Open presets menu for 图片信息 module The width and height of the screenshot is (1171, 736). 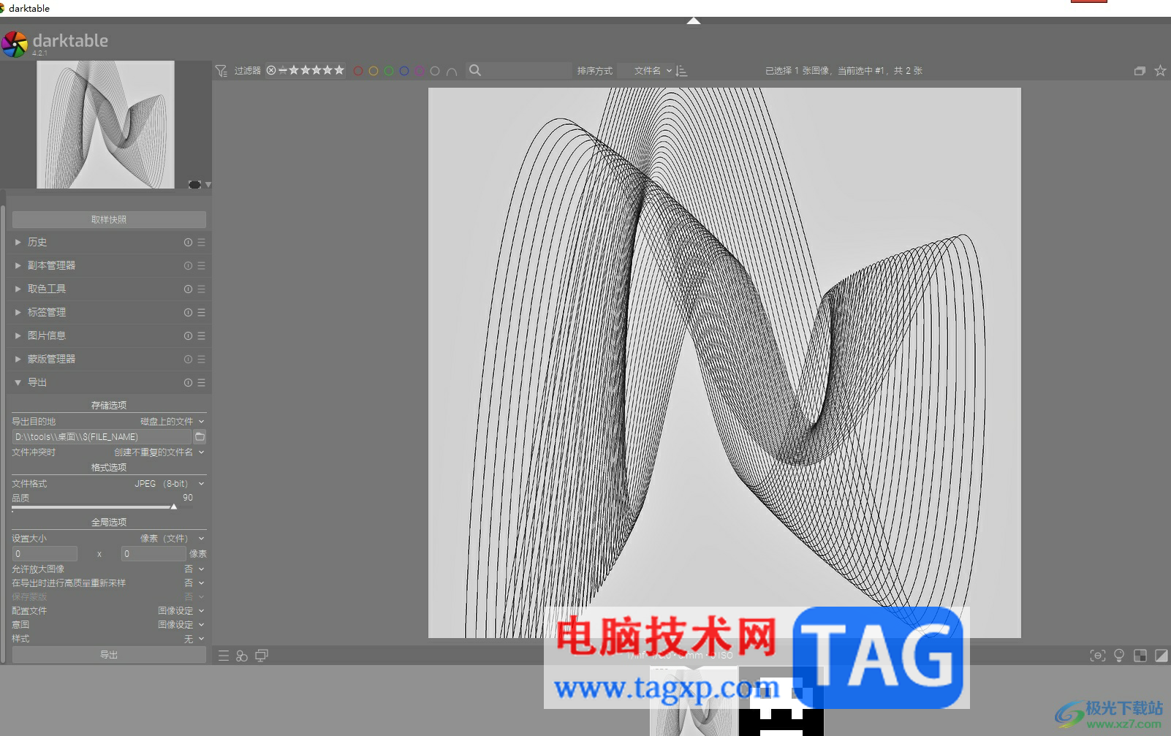pyautogui.click(x=201, y=335)
